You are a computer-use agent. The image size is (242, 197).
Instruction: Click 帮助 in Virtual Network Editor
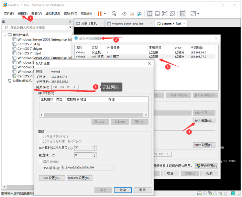coord(209,173)
